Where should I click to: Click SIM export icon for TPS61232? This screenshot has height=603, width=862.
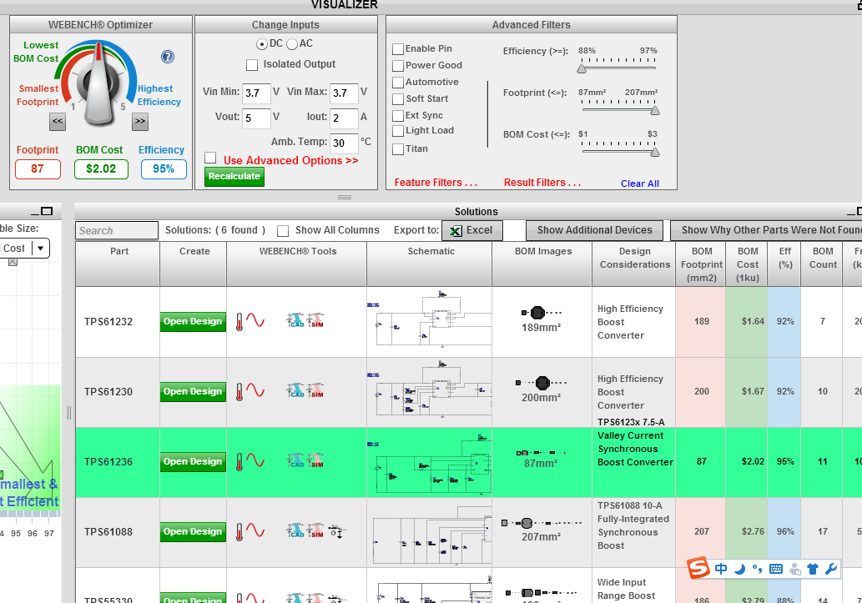click(315, 320)
